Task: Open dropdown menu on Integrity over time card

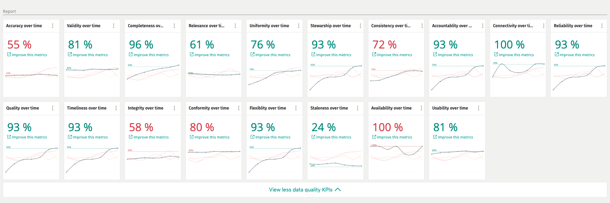Action: point(174,108)
